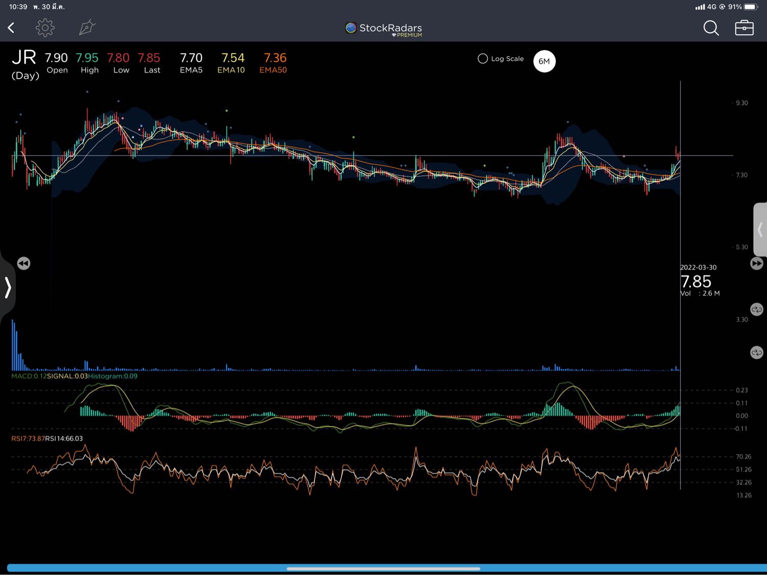Screen dimensions: 767x575
Task: Select the pen drawing tool
Action: click(87, 28)
